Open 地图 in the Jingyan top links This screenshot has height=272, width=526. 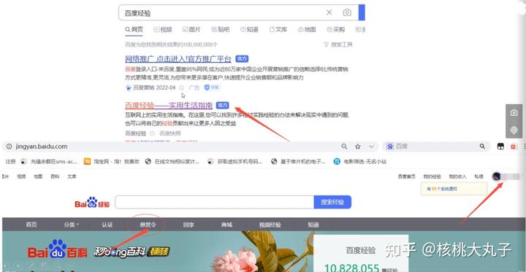[38, 176]
